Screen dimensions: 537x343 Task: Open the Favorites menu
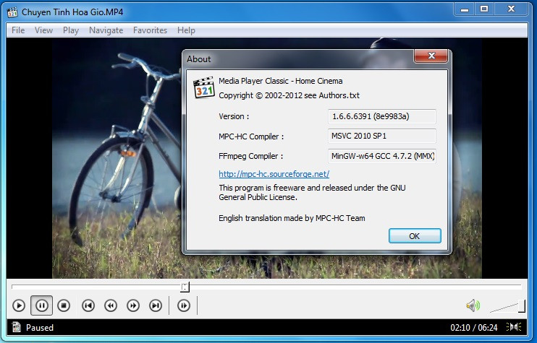coord(150,30)
